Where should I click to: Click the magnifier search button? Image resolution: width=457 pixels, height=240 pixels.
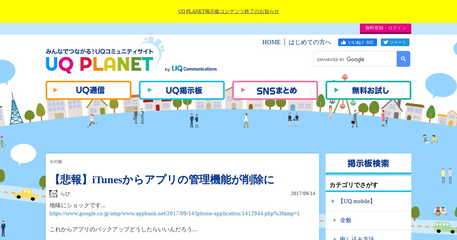point(403,59)
